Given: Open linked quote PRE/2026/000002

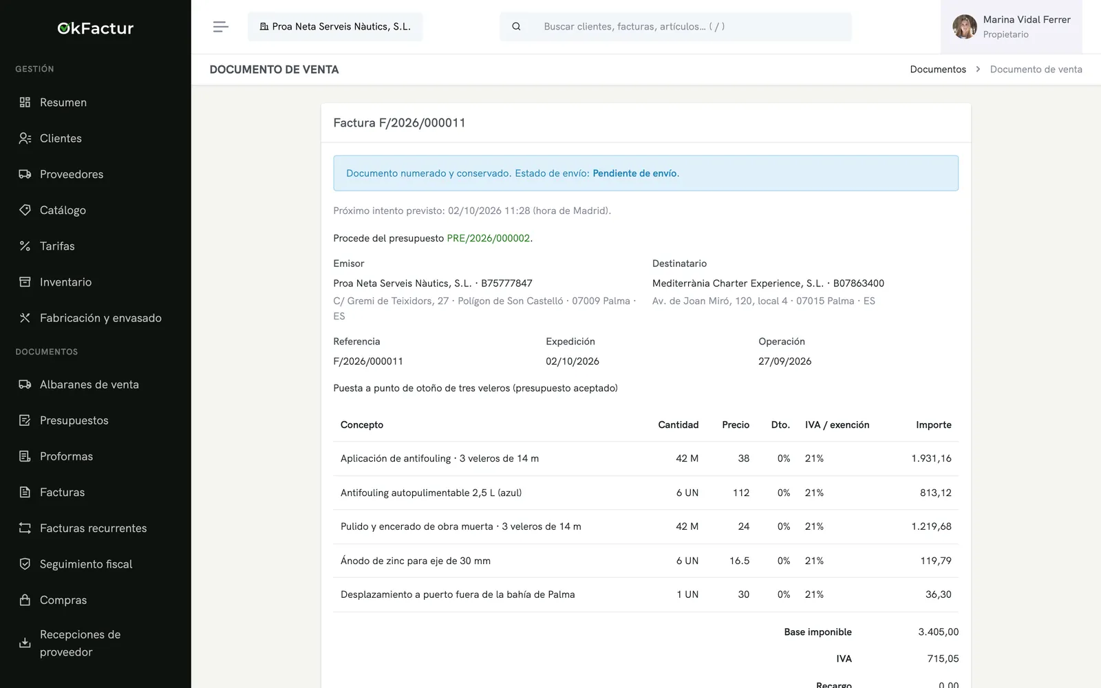Looking at the screenshot, I should [x=488, y=238].
